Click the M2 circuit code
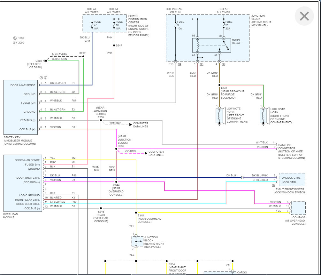321x275 pixels. 73,158
